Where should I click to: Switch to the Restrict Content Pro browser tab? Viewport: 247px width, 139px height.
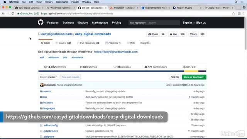click(x=156, y=8)
